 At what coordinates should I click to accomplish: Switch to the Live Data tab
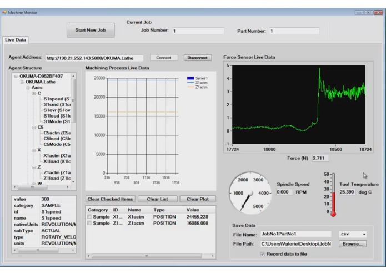pos(16,40)
